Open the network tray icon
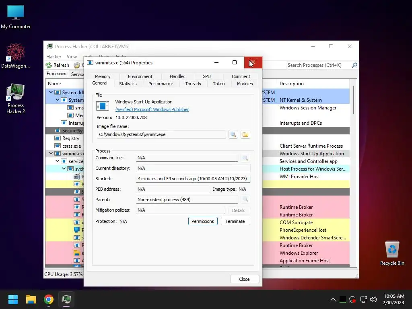This screenshot has width=412, height=309. tap(363, 299)
